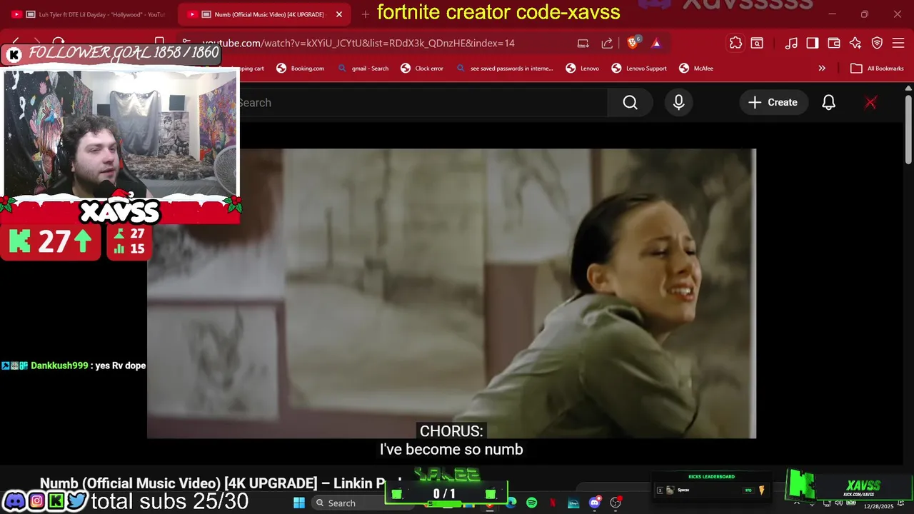Activate YouTube voice search microphone
The image size is (914, 514).
click(x=678, y=103)
